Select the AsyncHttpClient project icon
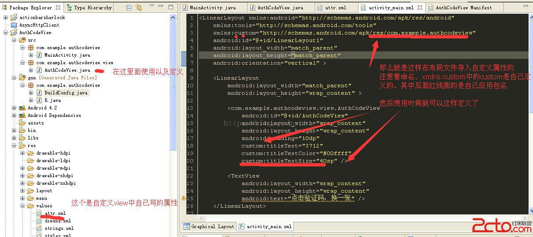 click(x=14, y=25)
